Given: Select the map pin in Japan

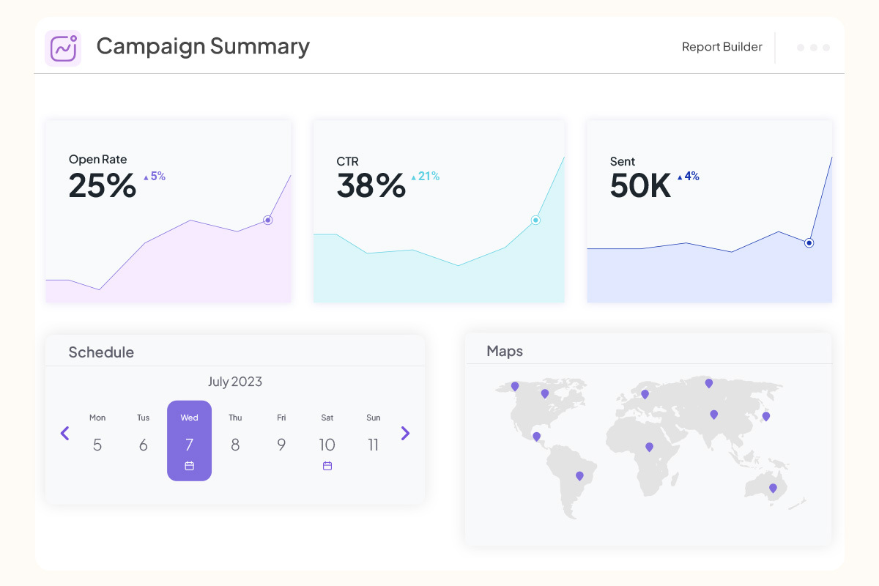Looking at the screenshot, I should (x=766, y=416).
